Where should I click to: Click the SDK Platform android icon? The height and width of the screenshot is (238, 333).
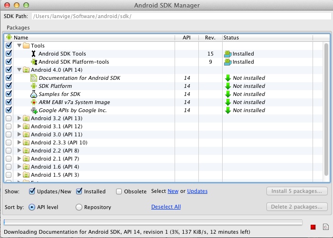34,86
